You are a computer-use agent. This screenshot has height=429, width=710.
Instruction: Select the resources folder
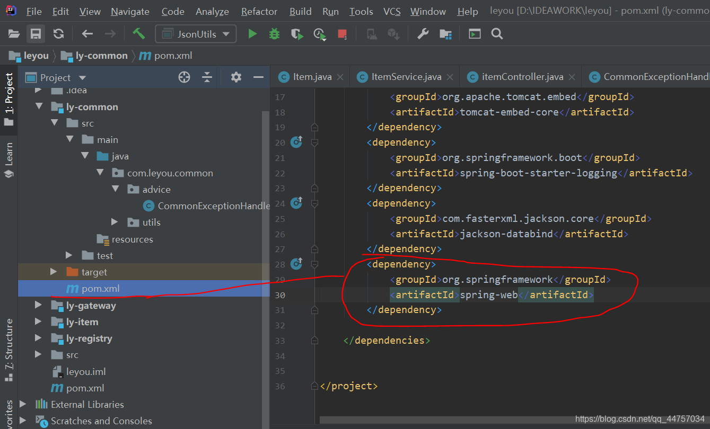(x=125, y=239)
